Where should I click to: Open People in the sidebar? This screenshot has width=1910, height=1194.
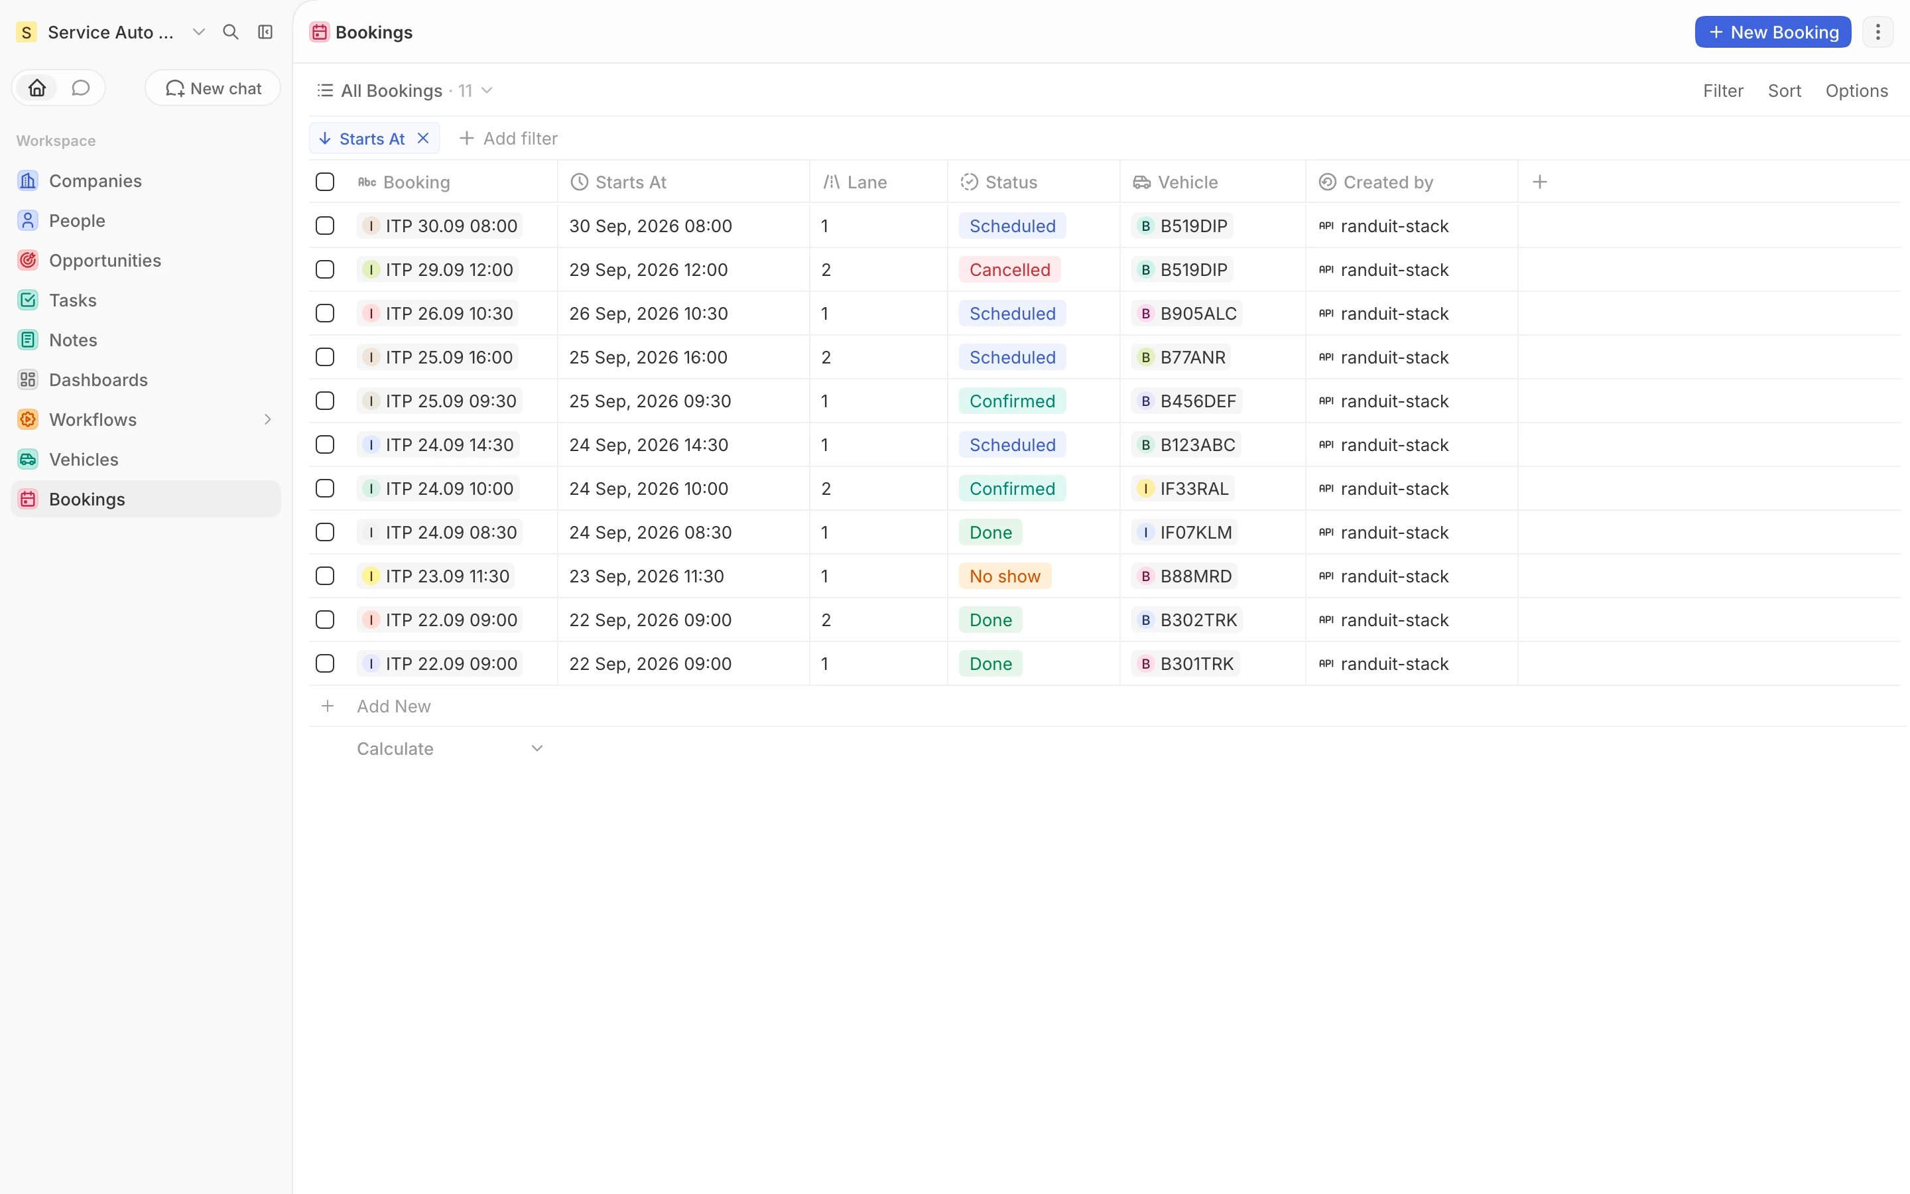point(146,221)
